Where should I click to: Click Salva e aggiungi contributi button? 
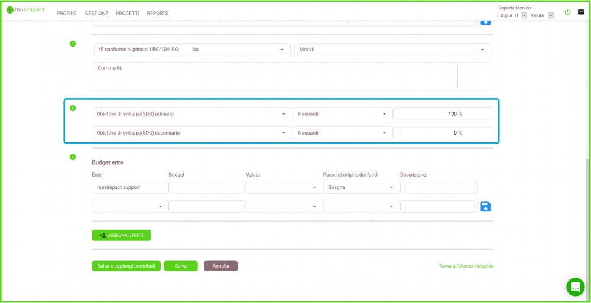click(x=126, y=266)
